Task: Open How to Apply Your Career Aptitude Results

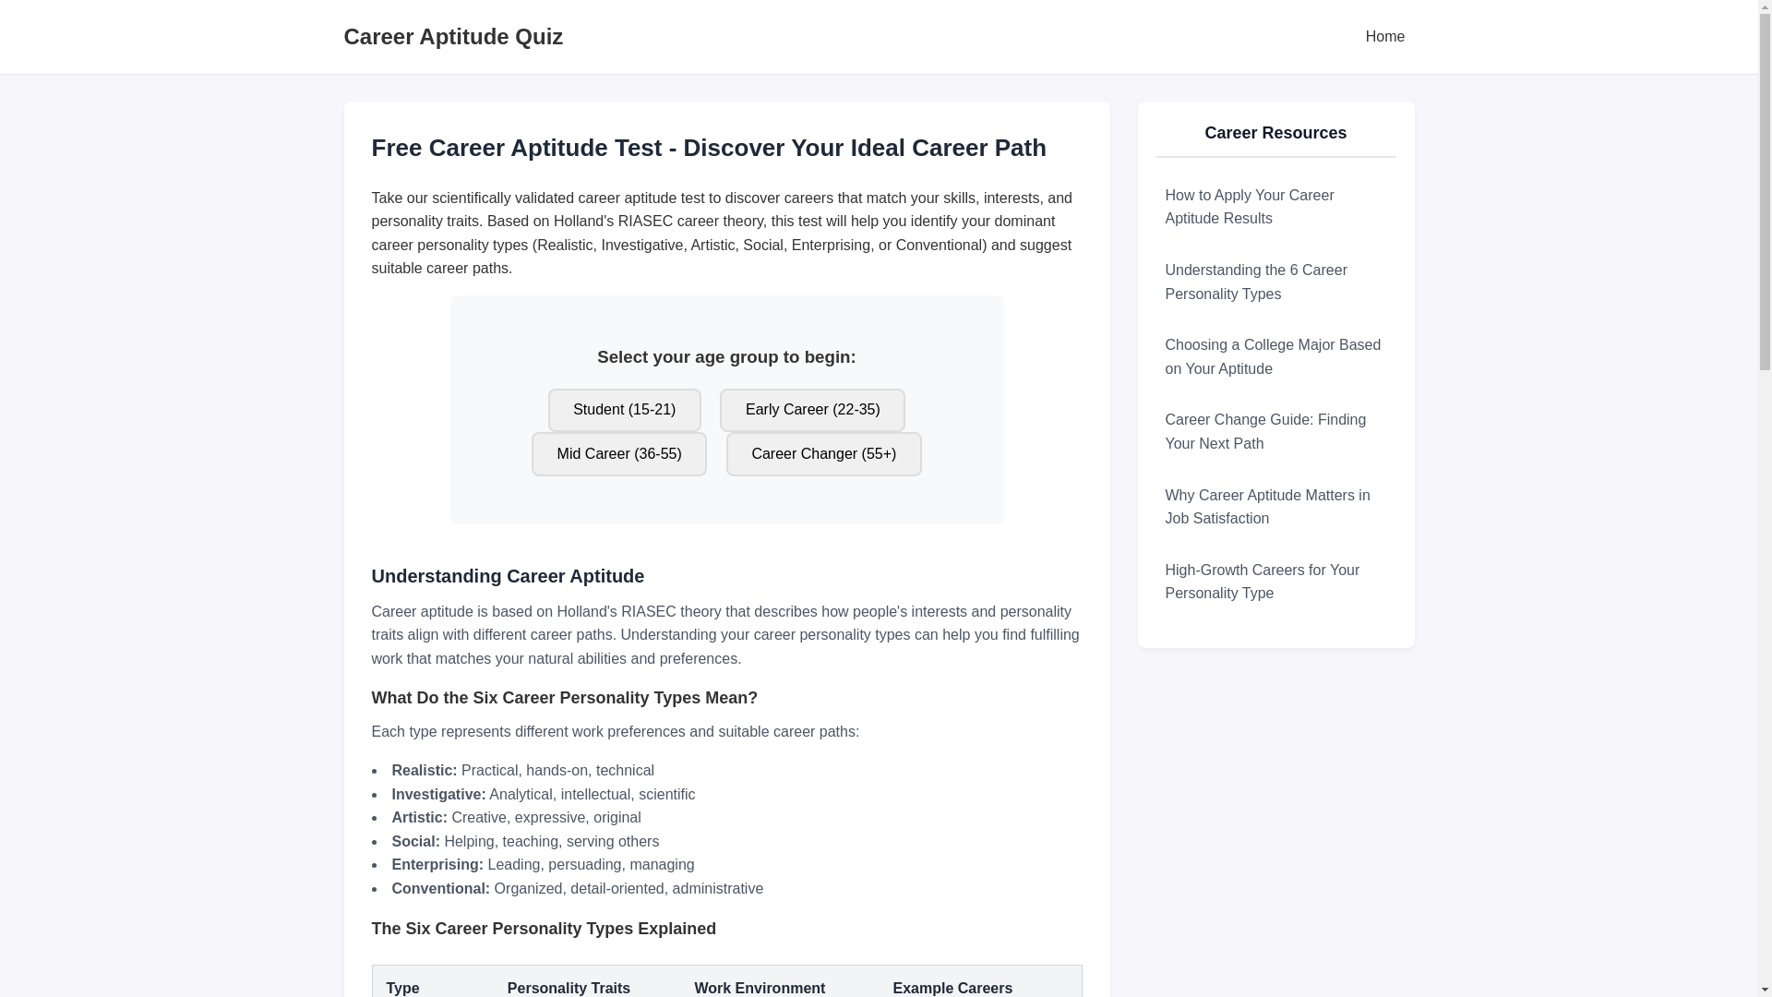Action: [x=1275, y=207]
